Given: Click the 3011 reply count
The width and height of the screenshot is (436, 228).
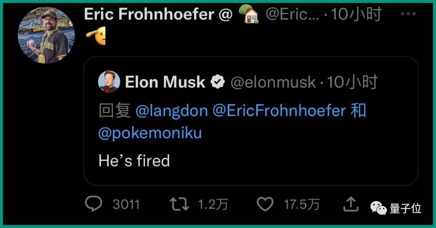Looking at the screenshot, I should pos(126,205).
